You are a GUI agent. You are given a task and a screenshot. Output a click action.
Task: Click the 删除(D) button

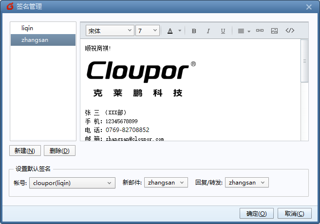(59, 150)
